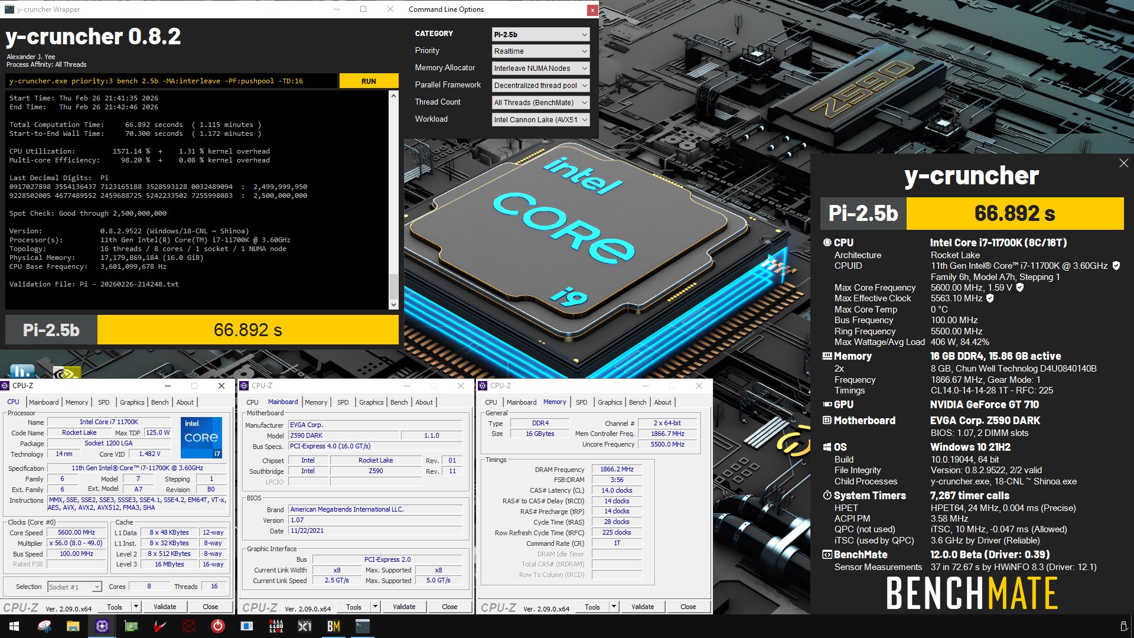Open the Socket #1 selection dropdown
This screenshot has height=638, width=1134.
click(x=74, y=587)
